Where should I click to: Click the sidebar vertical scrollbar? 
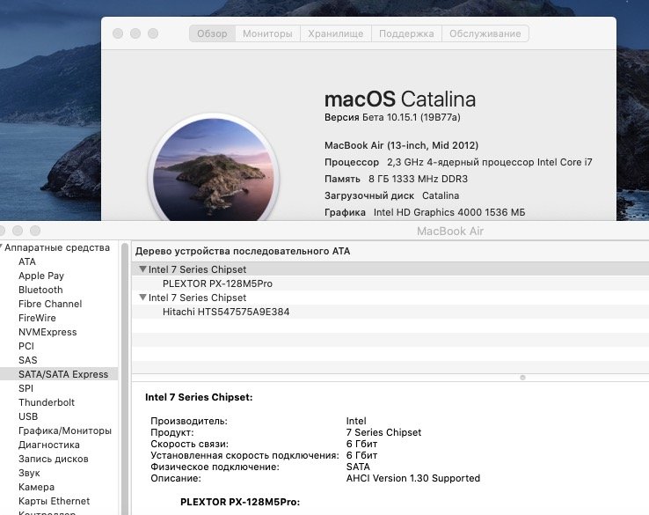125,379
